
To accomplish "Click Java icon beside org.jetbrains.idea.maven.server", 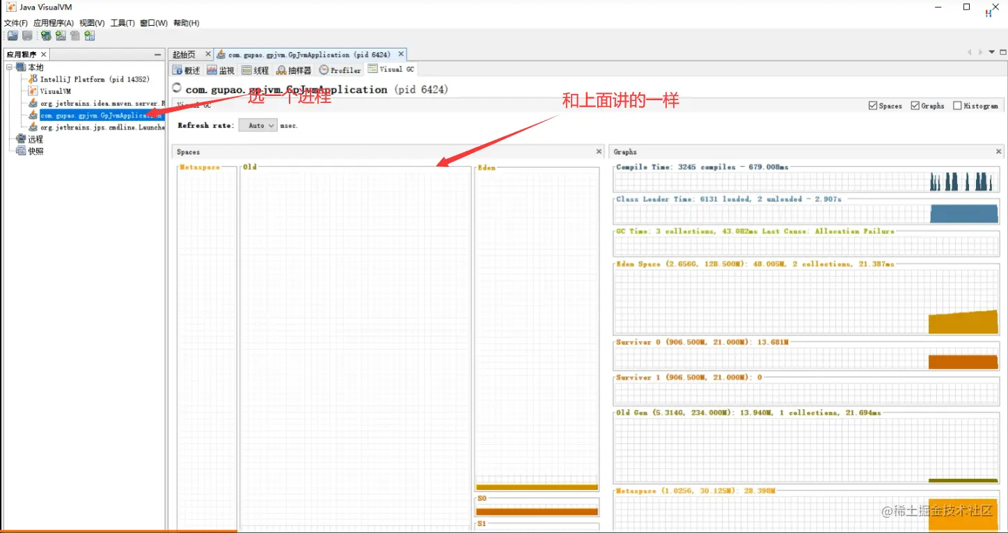I will (x=33, y=103).
